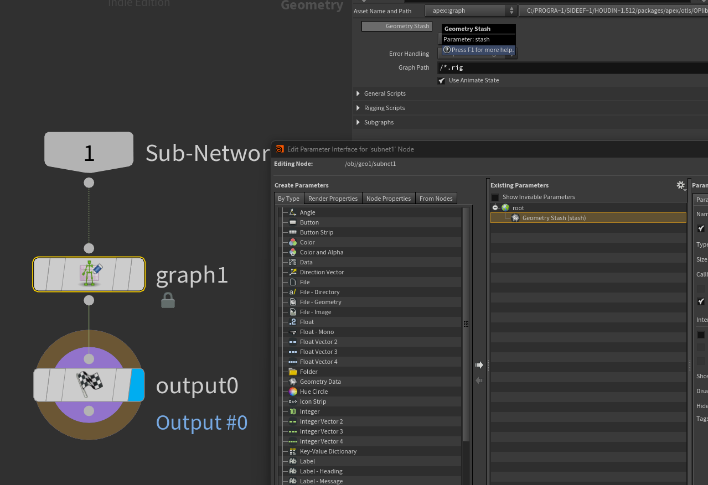This screenshot has width=708, height=485.
Task: Click the Geometry Stash button
Action: click(397, 27)
